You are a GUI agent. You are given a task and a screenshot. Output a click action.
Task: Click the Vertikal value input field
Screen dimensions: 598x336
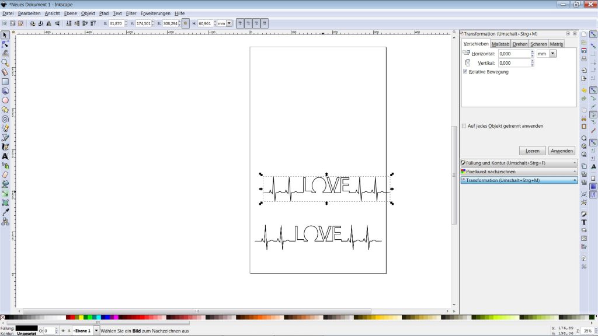point(514,63)
